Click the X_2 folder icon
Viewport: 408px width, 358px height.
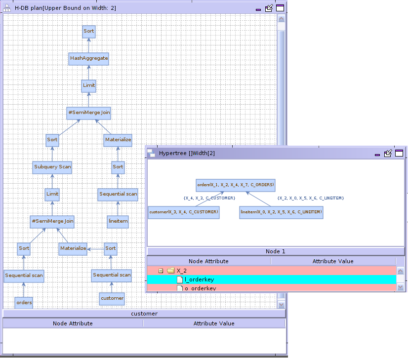pos(171,271)
